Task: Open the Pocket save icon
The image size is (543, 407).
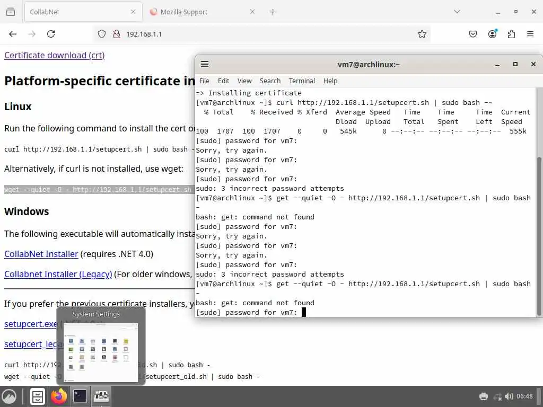Action: [473, 34]
